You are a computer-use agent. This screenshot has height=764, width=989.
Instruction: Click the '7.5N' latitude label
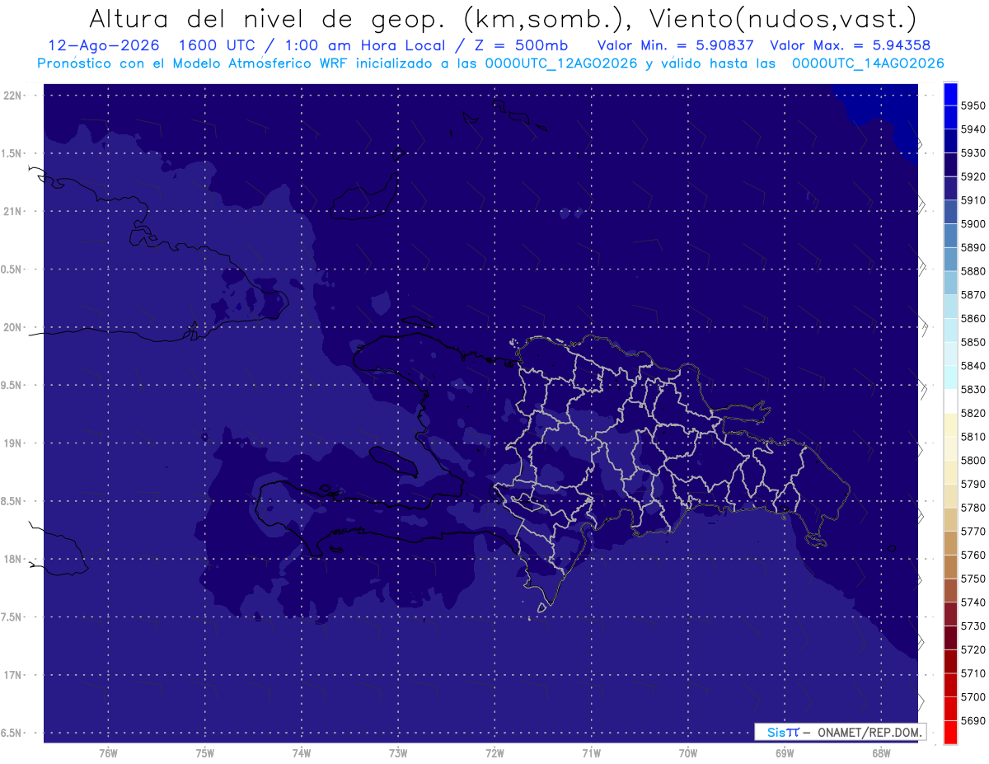pyautogui.click(x=12, y=617)
